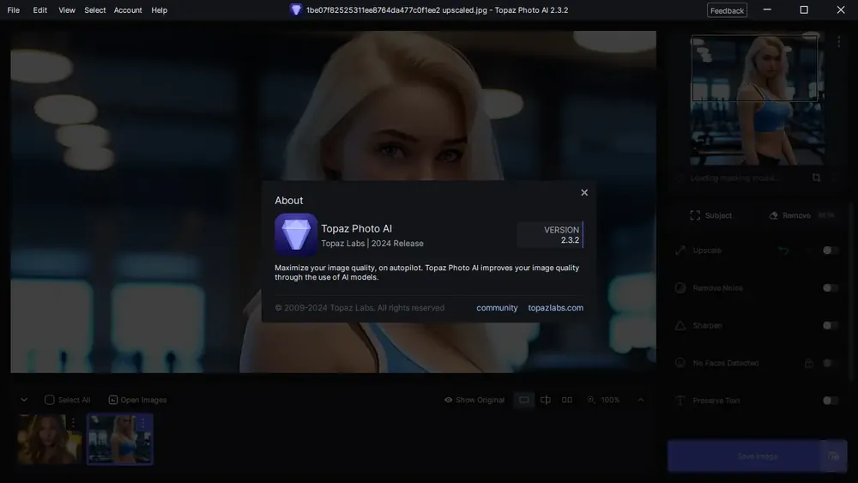
Task: Click the zoom magnifier icon
Action: pyautogui.click(x=591, y=400)
